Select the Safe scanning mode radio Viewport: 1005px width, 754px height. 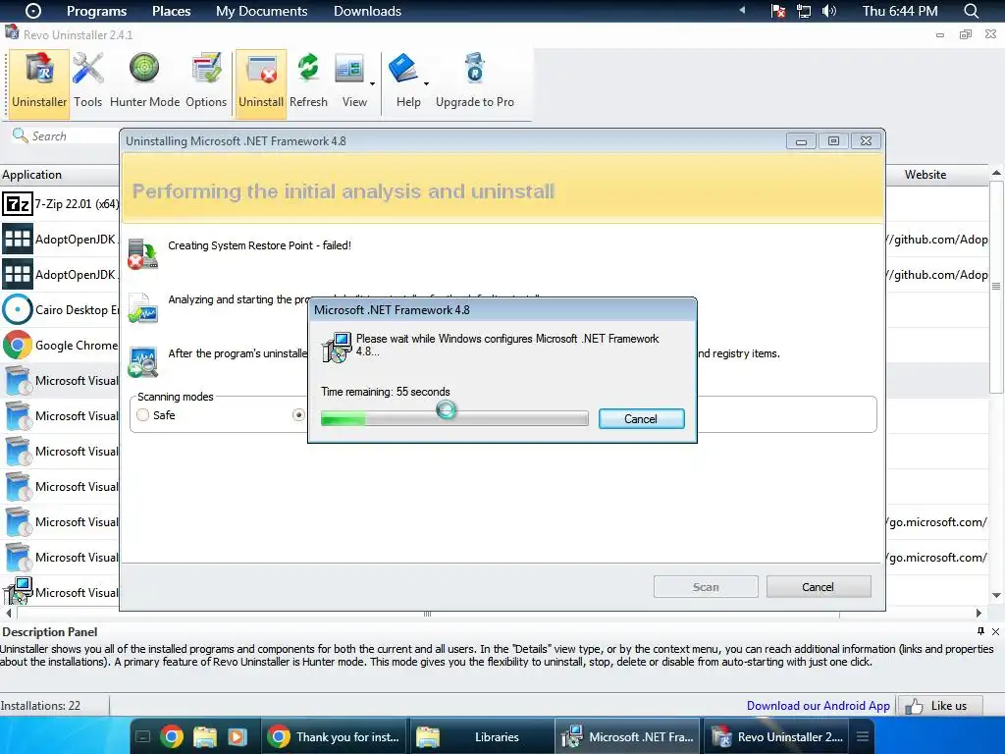(x=143, y=415)
